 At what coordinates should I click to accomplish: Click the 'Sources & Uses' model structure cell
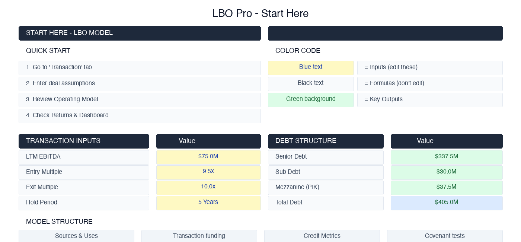point(76,236)
